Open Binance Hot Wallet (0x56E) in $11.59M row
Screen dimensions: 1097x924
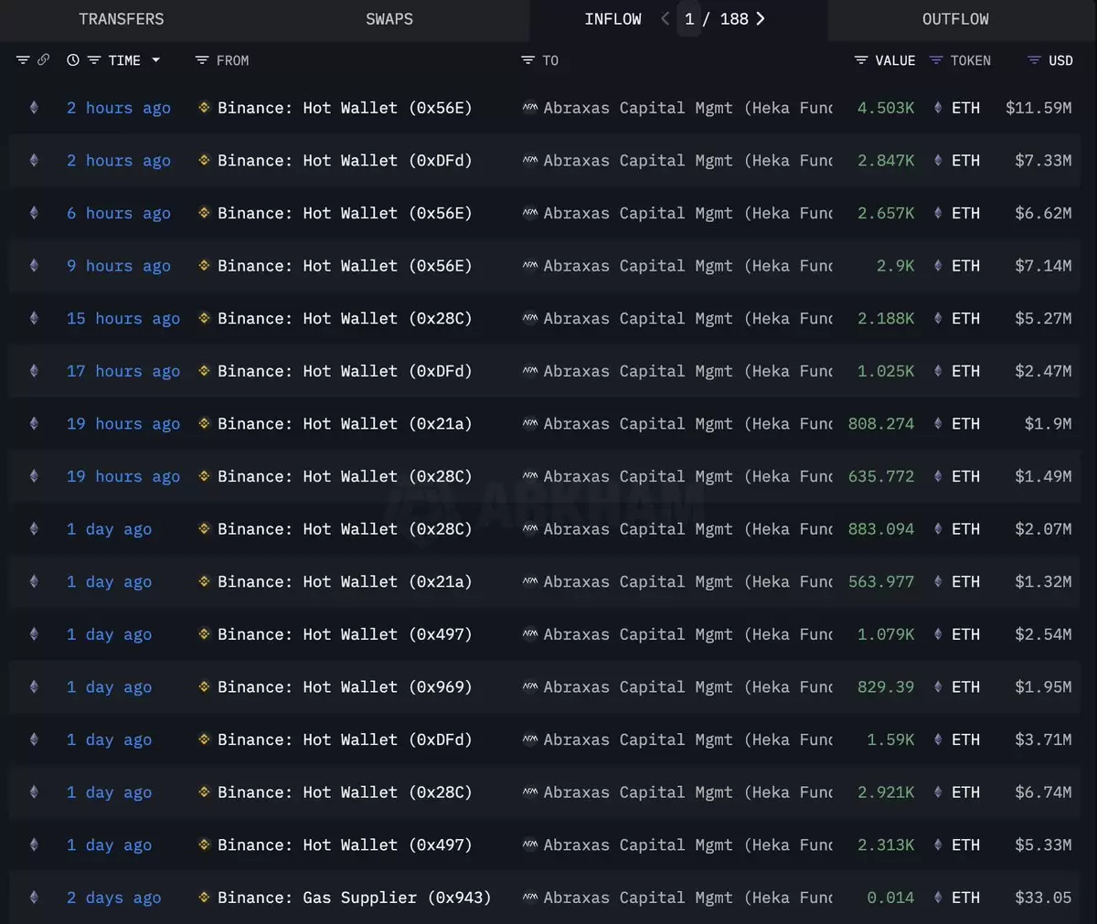[x=345, y=108]
